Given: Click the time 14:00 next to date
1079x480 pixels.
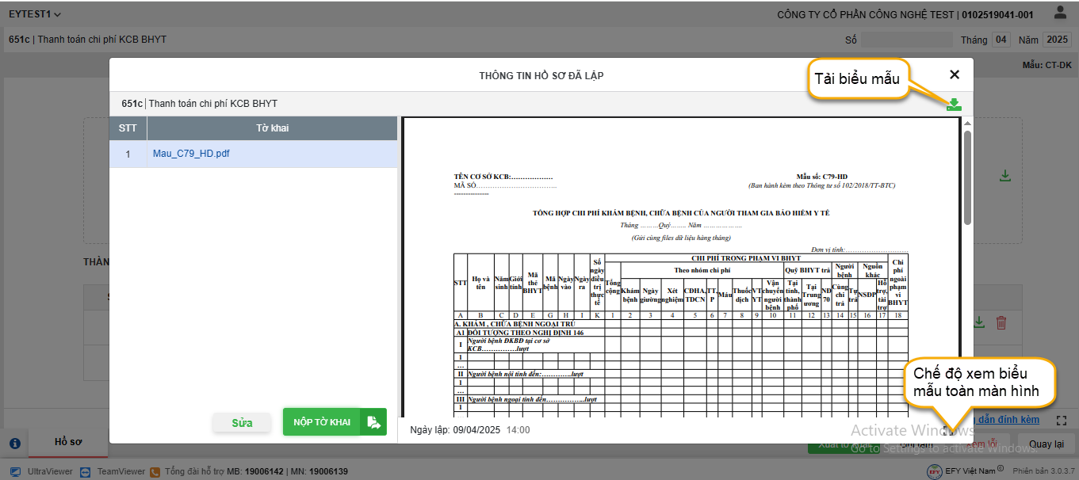Looking at the screenshot, I should pyautogui.click(x=518, y=430).
